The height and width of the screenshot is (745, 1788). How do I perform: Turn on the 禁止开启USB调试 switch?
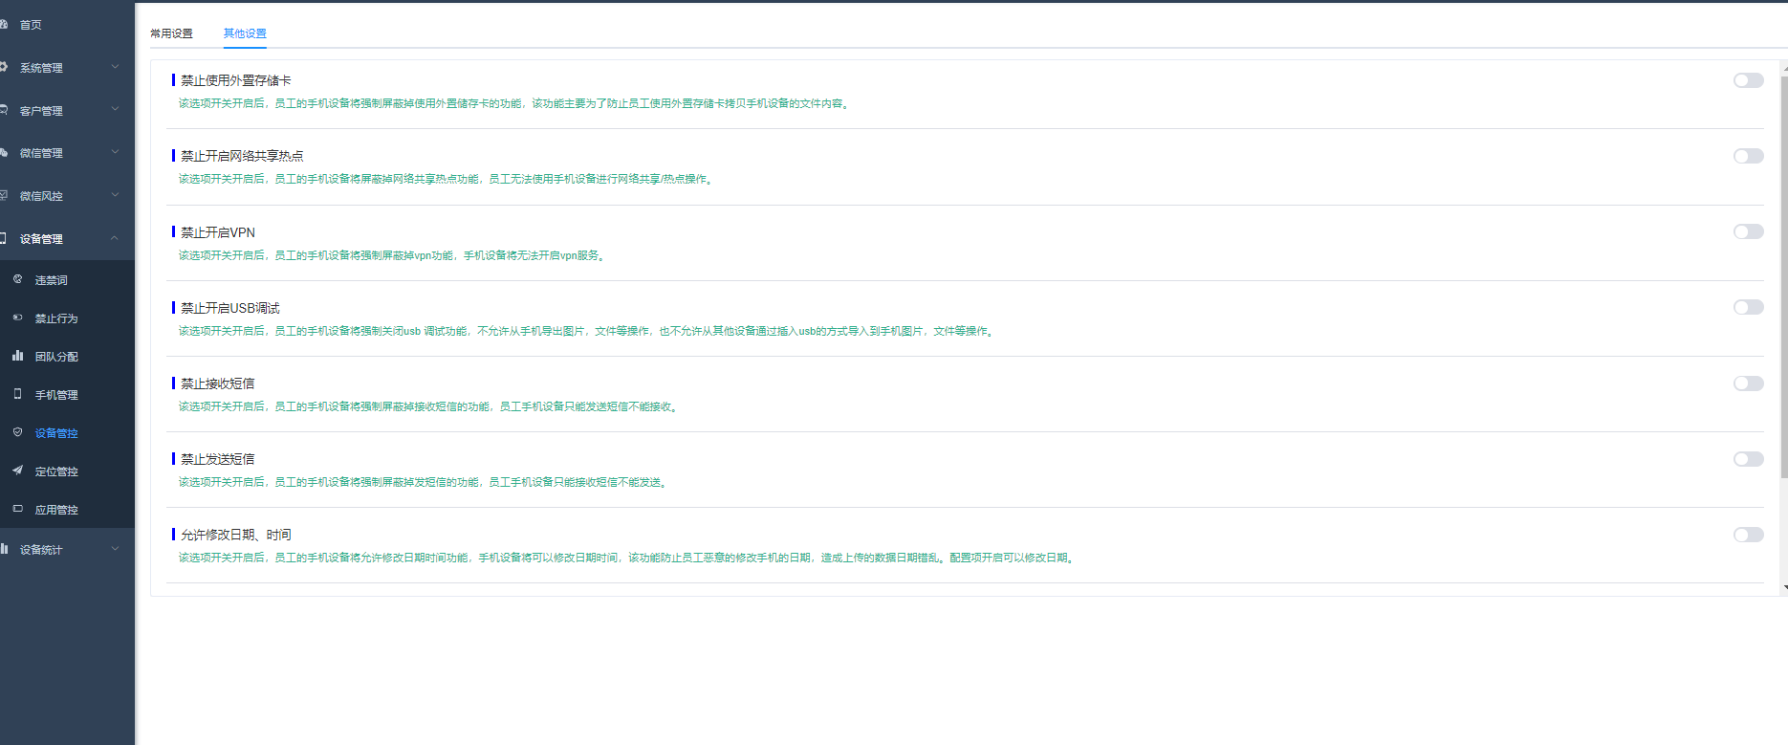pos(1748,307)
